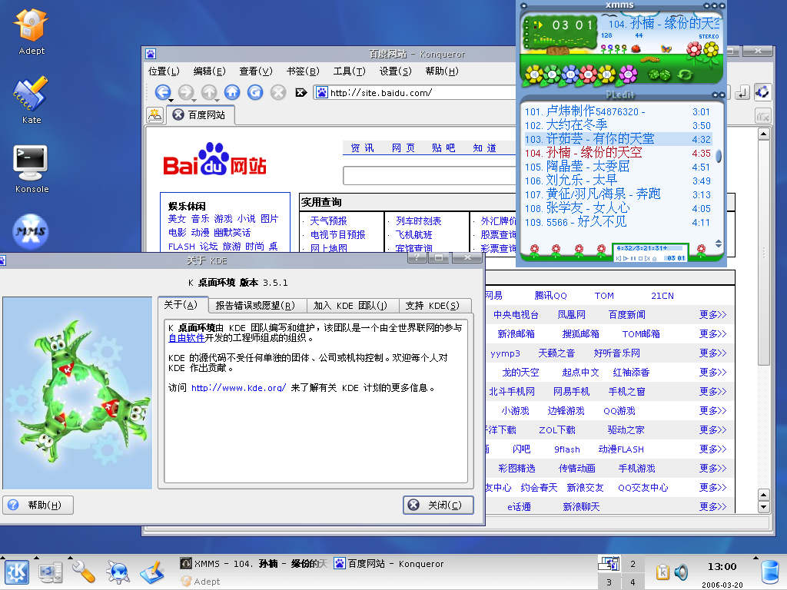
Task: Open the 自由软件 link in About KDE dialog
Action: click(186, 338)
